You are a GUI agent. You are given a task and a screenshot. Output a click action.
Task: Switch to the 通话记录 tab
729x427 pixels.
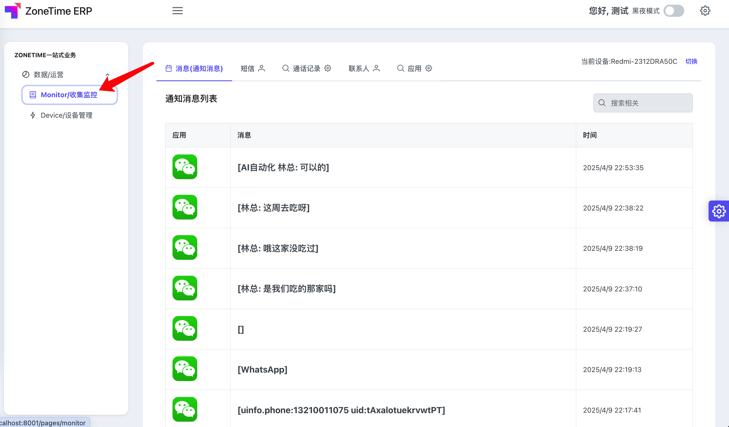click(306, 68)
